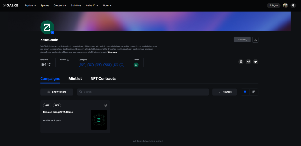Click the verified badge on logo
Screen dimensions: 301x146
pyautogui.click(x=53, y=33)
